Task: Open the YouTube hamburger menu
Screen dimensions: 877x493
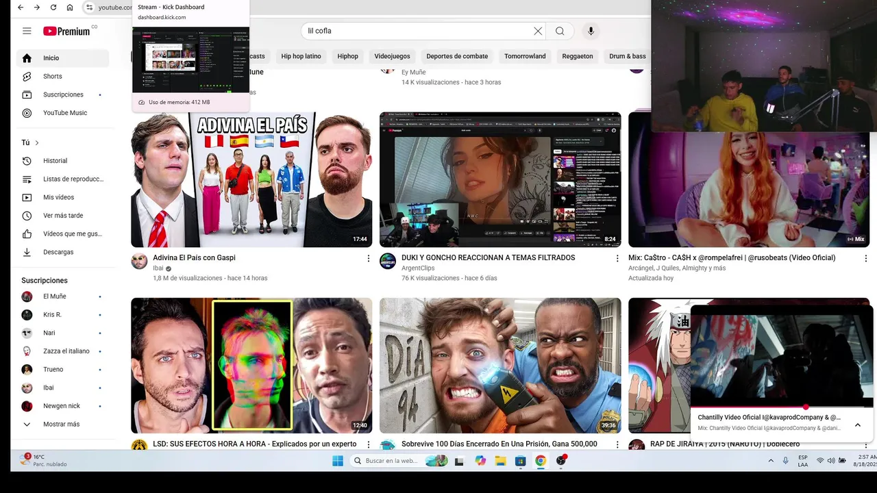Action: pyautogui.click(x=27, y=31)
